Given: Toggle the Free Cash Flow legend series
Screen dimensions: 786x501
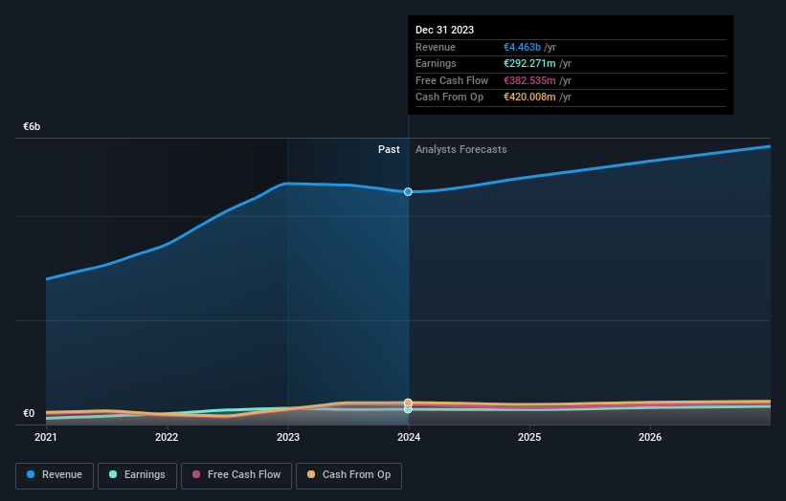Looking at the screenshot, I should point(236,475).
